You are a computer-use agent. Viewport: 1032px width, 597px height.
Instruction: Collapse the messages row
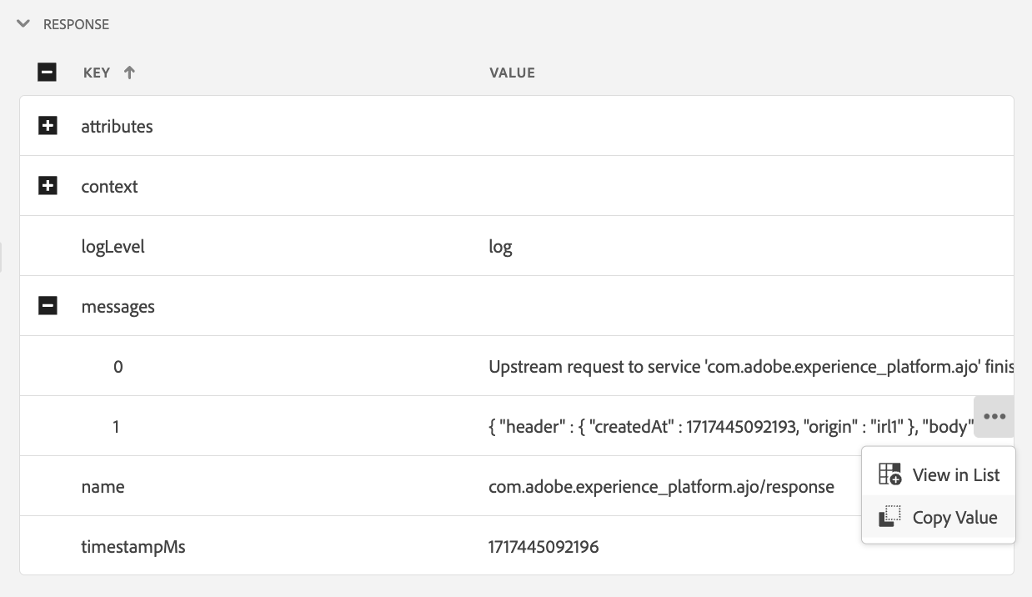48,307
